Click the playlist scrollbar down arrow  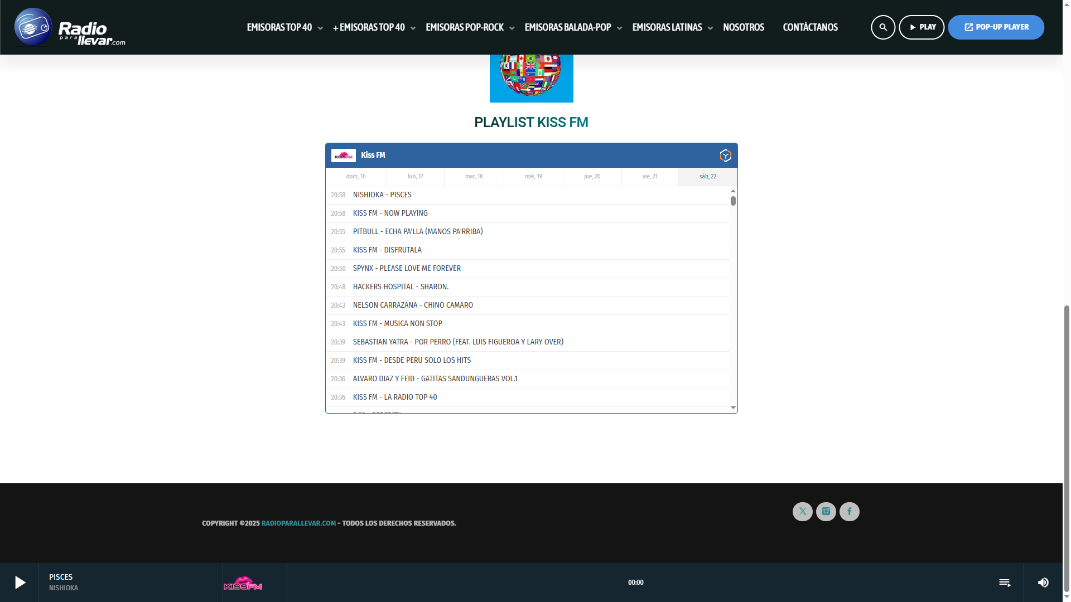(733, 408)
